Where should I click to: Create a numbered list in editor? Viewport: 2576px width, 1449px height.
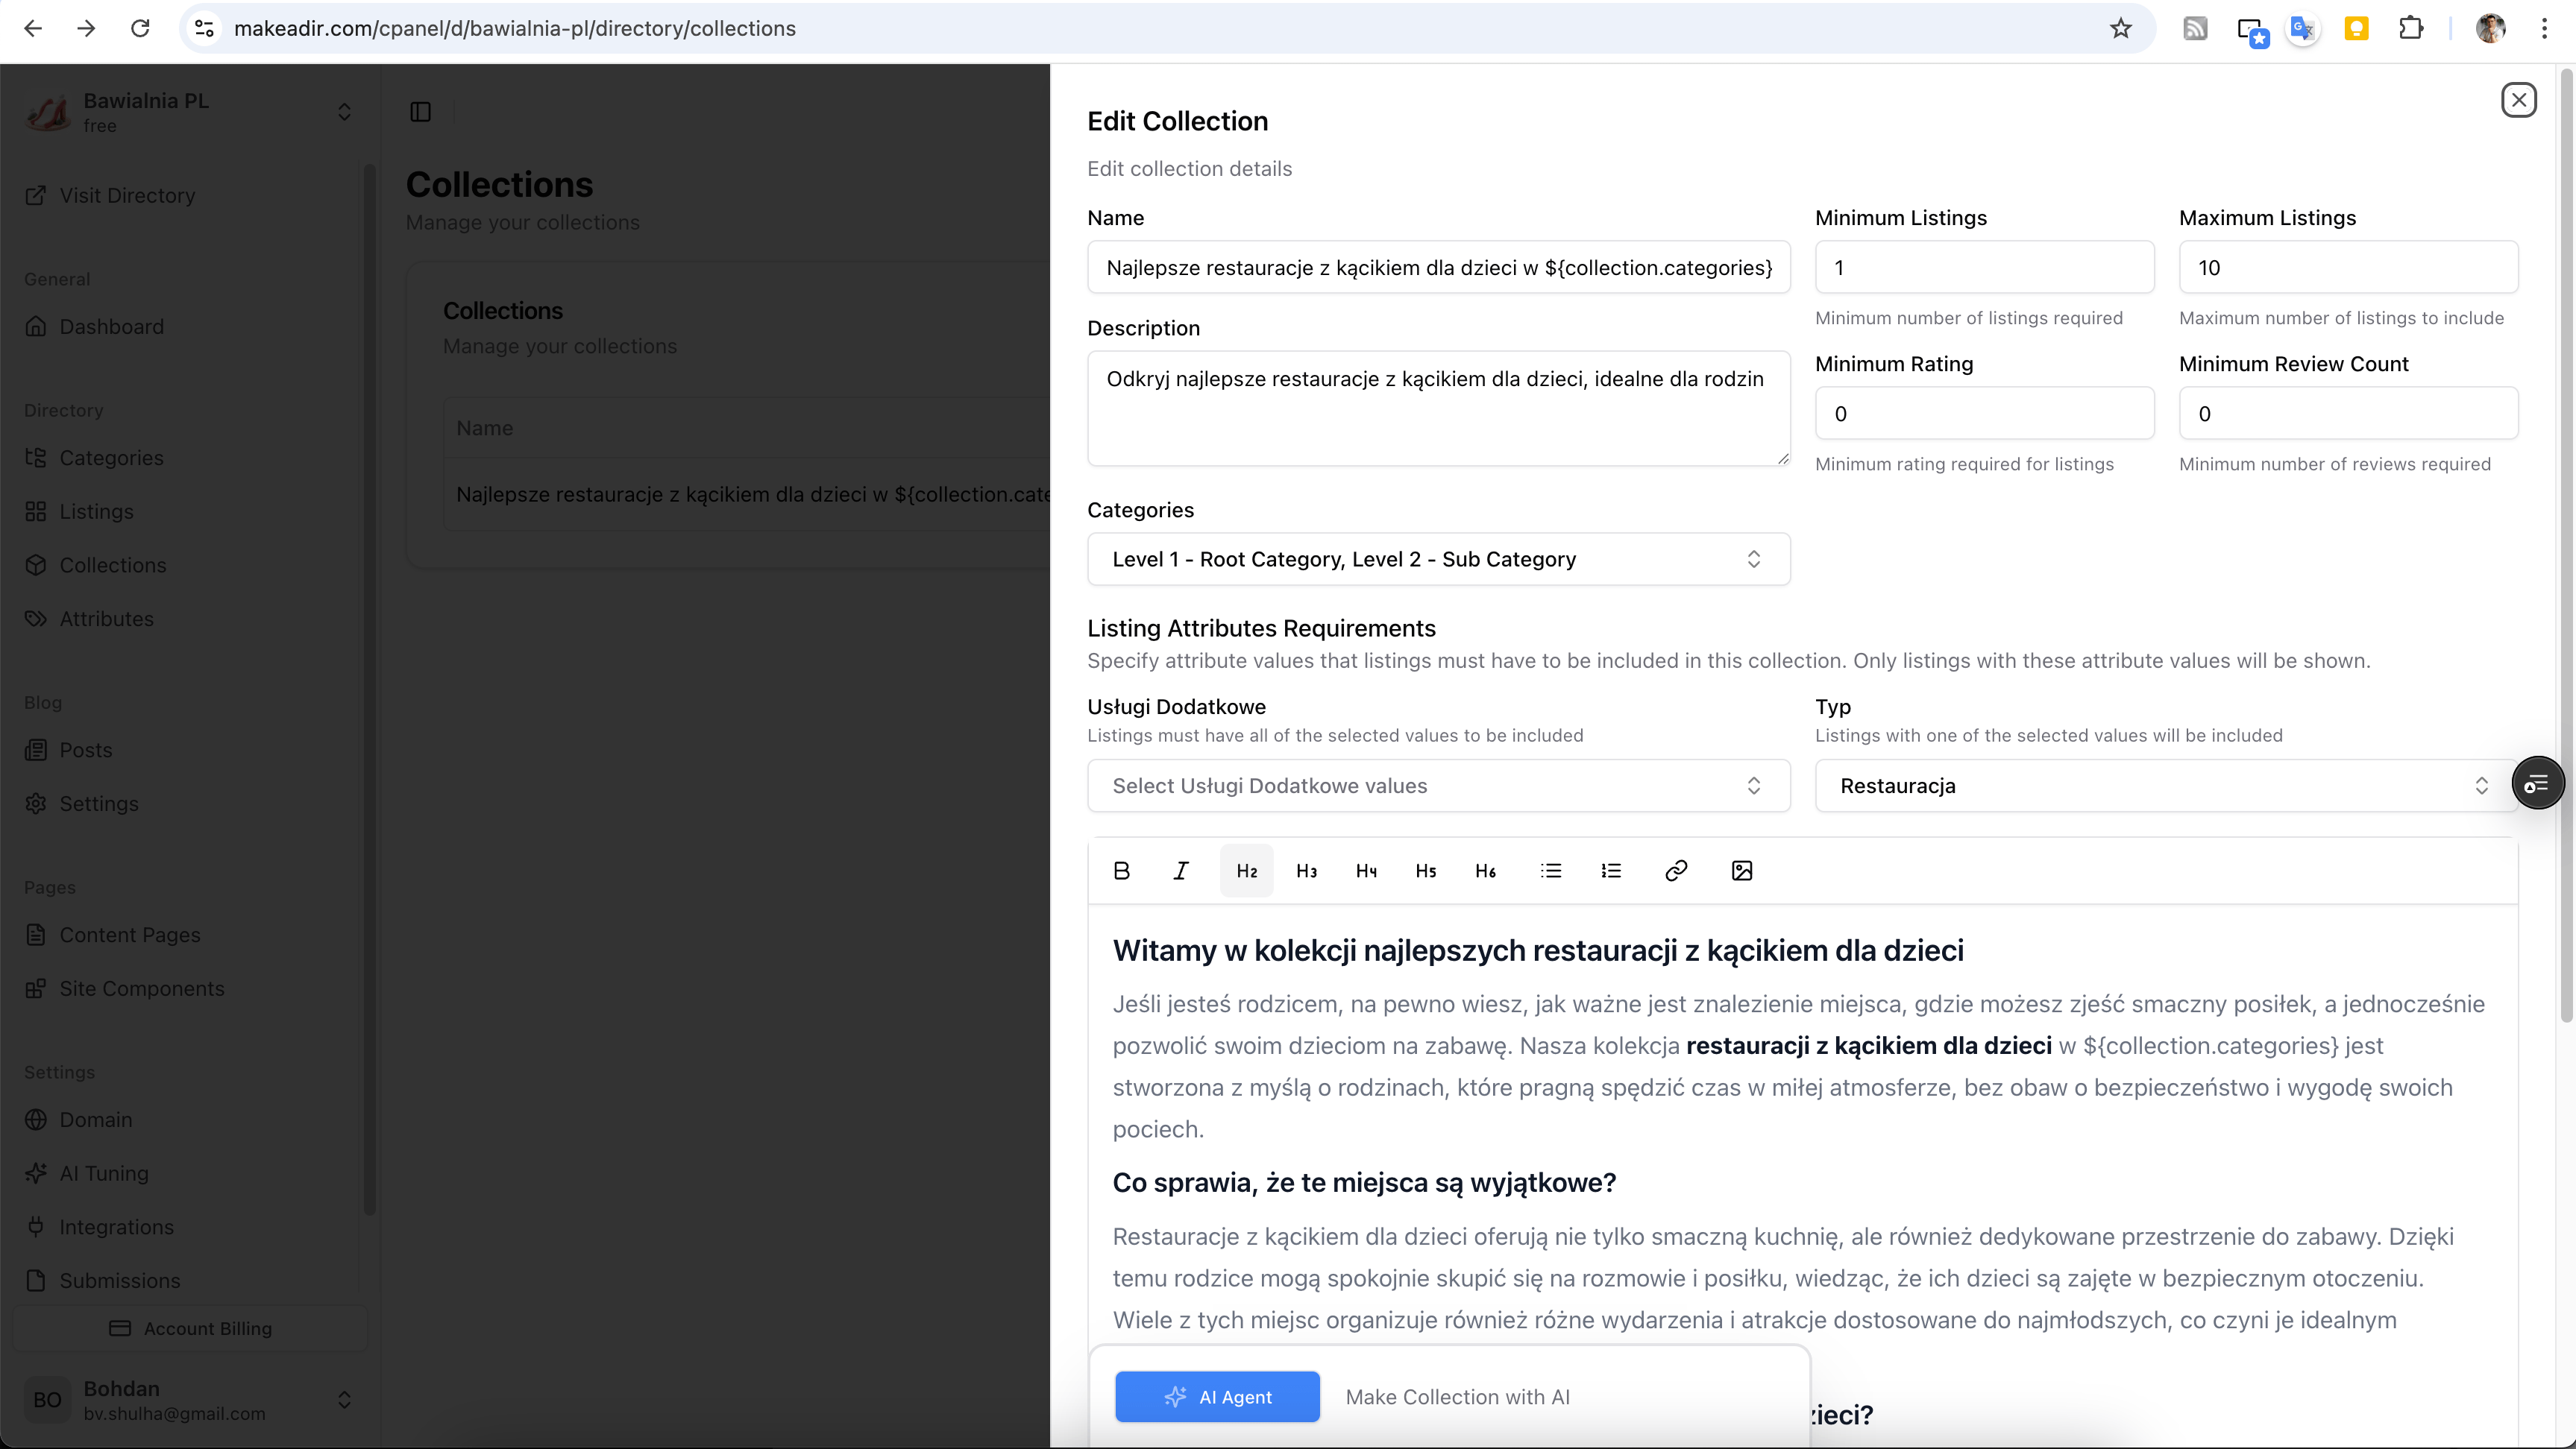point(1611,871)
